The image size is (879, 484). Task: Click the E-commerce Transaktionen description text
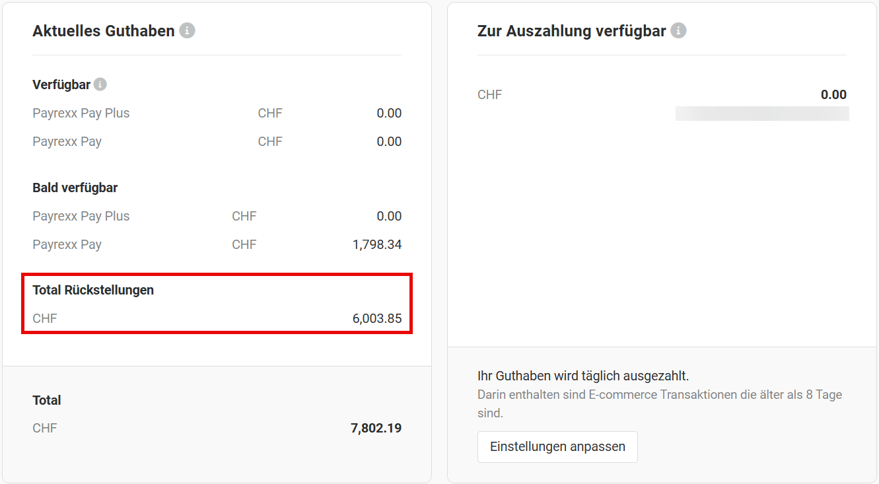coord(659,395)
